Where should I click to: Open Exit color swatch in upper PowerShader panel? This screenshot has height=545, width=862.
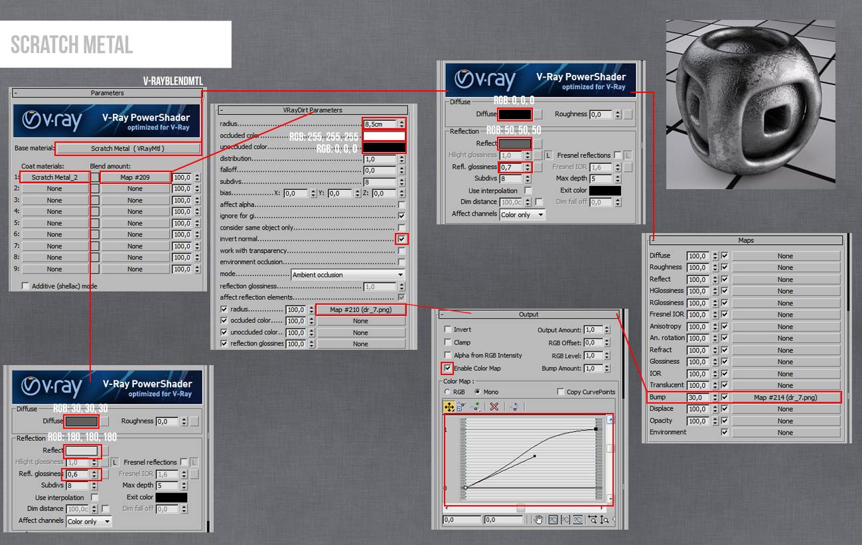[605, 191]
